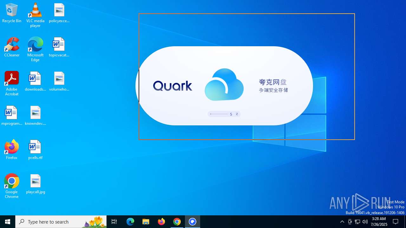This screenshot has width=406, height=228.
Task: Select the volumeho image file icon
Action: [59, 82]
